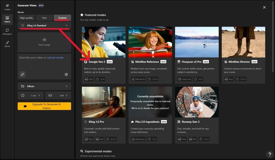The width and height of the screenshot is (275, 160).
Task: Select the Hunyuan v2 Pro thumbnail
Action: coord(197,42)
